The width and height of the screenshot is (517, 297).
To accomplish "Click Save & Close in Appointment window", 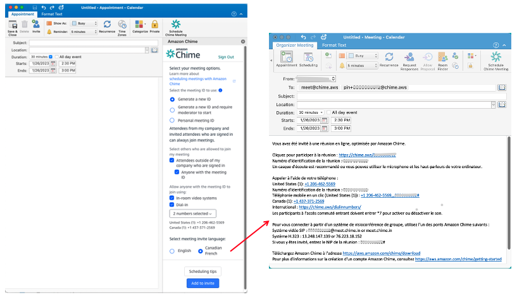I will coord(13,28).
